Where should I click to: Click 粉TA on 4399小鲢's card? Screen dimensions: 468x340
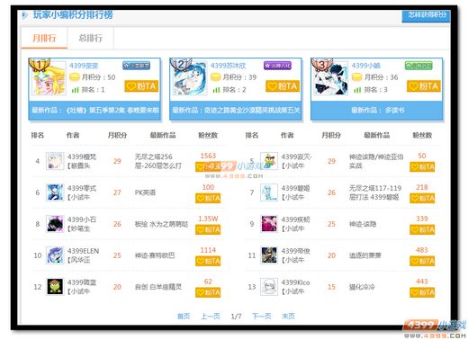coord(424,86)
